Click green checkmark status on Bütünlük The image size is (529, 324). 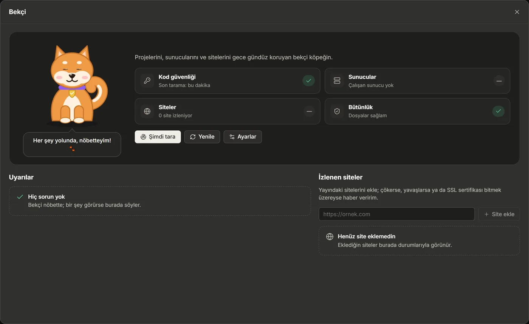[x=498, y=111]
